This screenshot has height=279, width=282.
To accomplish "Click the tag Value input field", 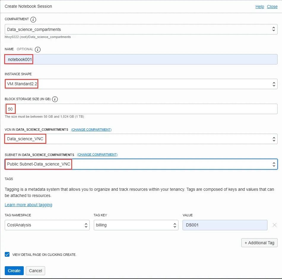I will coord(225,225).
